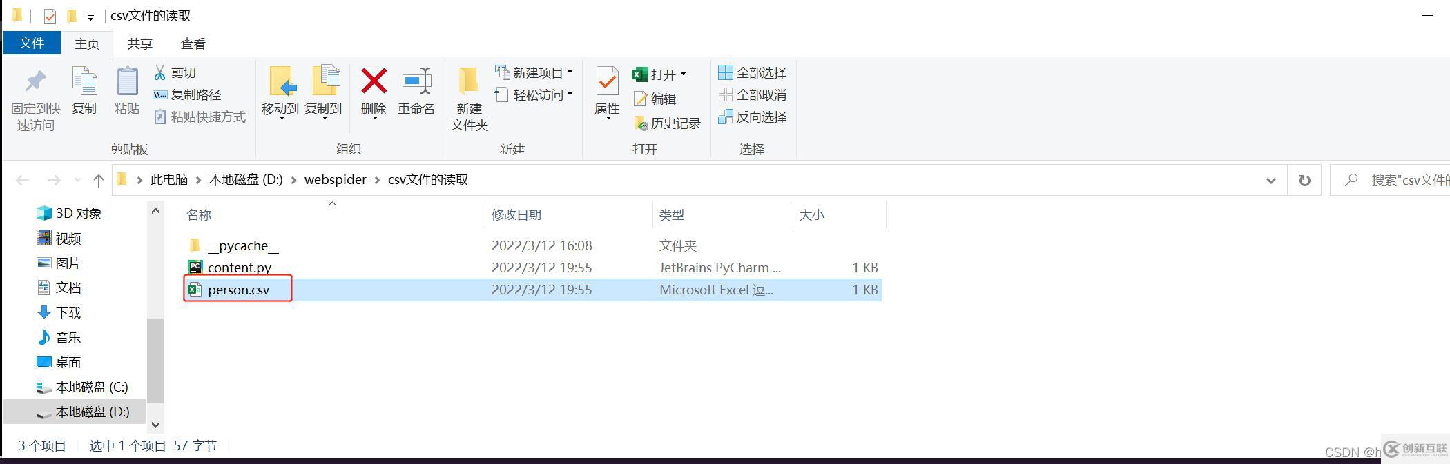Switch to the 共享 share tab
Image resolution: width=1450 pixels, height=464 pixels.
[x=140, y=43]
